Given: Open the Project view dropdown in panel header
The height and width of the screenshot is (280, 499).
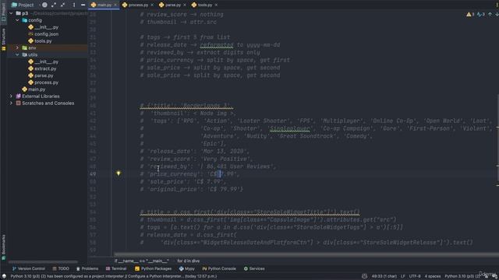Looking at the screenshot, I should tap(23, 5).
